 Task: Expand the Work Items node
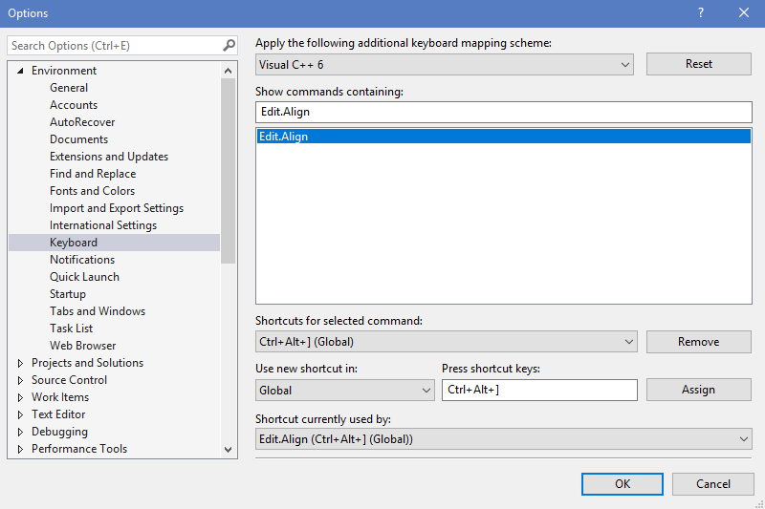[20, 397]
